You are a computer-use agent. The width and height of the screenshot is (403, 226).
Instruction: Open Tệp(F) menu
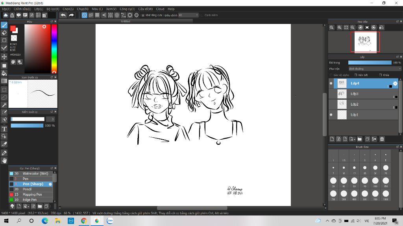point(6,9)
